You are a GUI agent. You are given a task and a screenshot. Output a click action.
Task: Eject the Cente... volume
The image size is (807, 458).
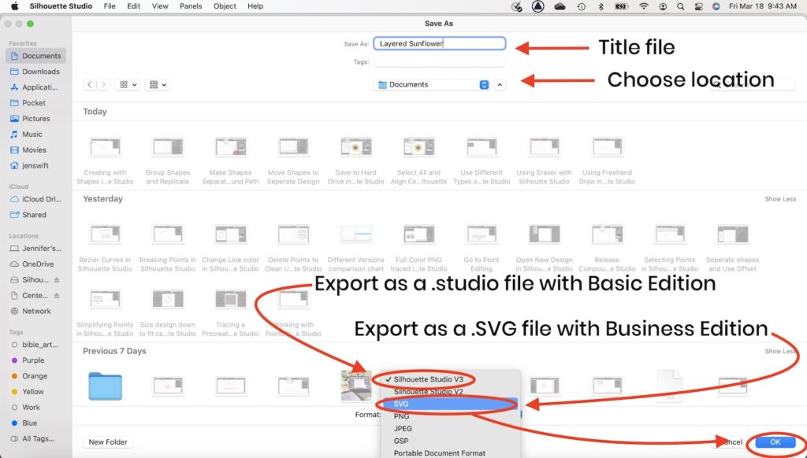click(57, 296)
